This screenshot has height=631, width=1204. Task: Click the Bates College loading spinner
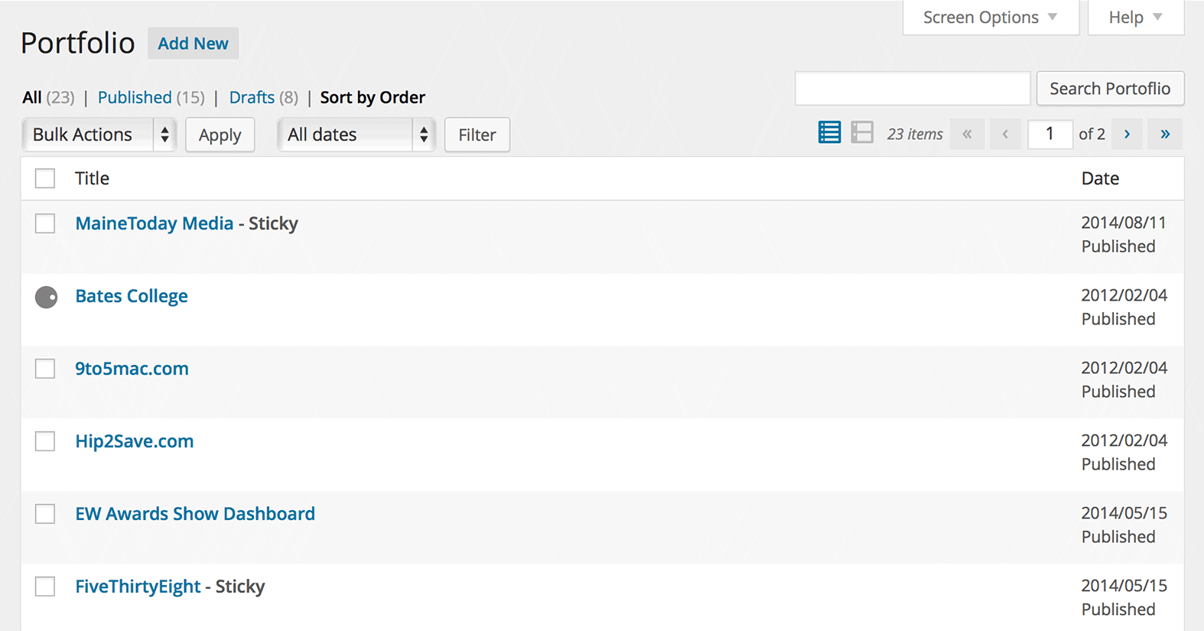pyautogui.click(x=46, y=297)
